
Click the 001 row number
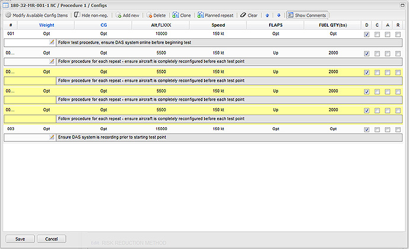11,34
